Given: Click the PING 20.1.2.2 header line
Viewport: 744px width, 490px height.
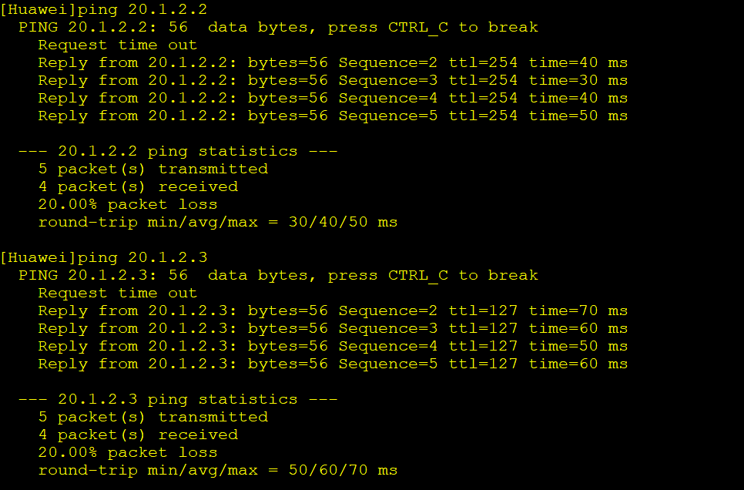Looking at the screenshot, I should [279, 27].
